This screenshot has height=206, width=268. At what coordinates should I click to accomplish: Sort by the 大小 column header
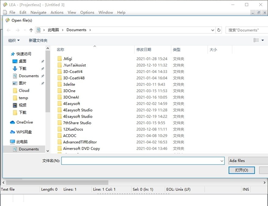(x=213, y=50)
